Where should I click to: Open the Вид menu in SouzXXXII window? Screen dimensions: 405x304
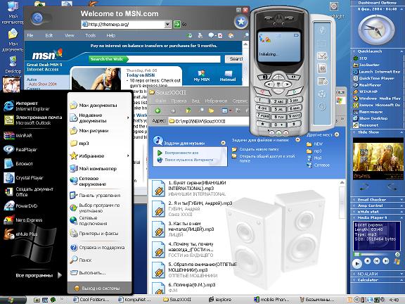[x=195, y=101]
